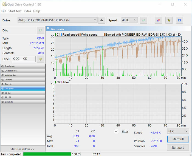Refresh disc info in the Disc panel
The image size is (192, 156).
pyautogui.click(x=41, y=30)
